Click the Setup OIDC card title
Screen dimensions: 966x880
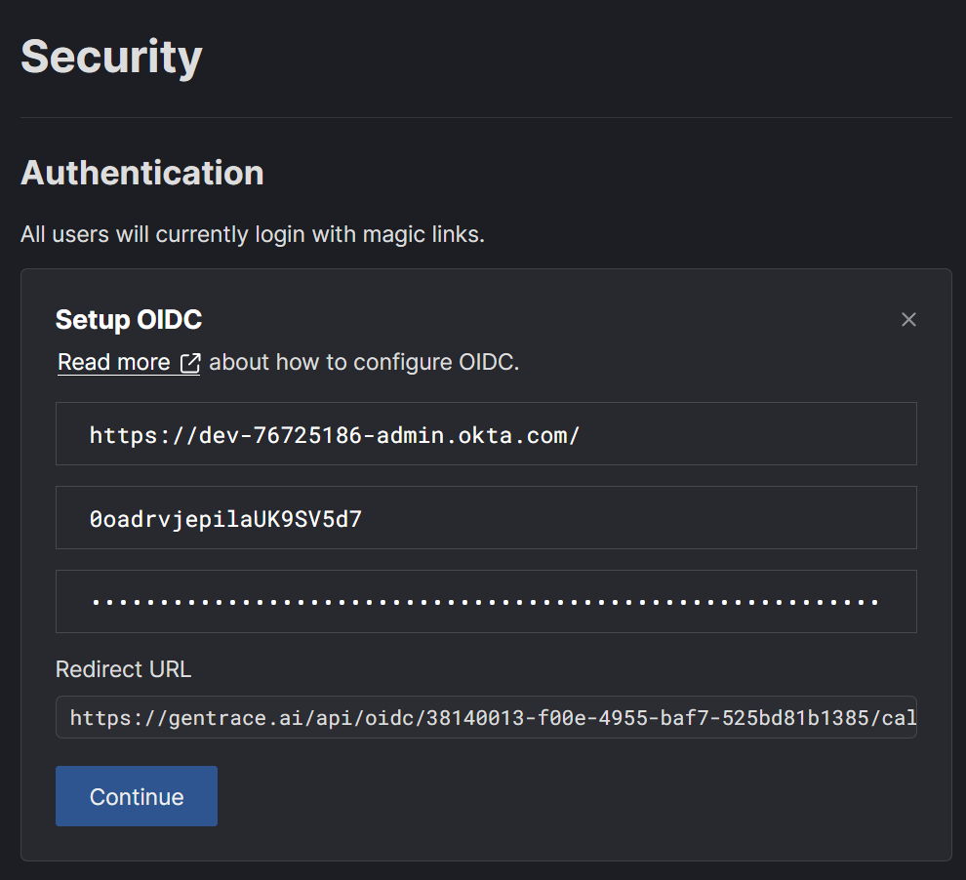pos(128,319)
